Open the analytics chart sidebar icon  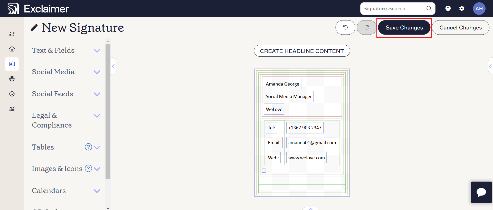pyautogui.click(x=12, y=109)
